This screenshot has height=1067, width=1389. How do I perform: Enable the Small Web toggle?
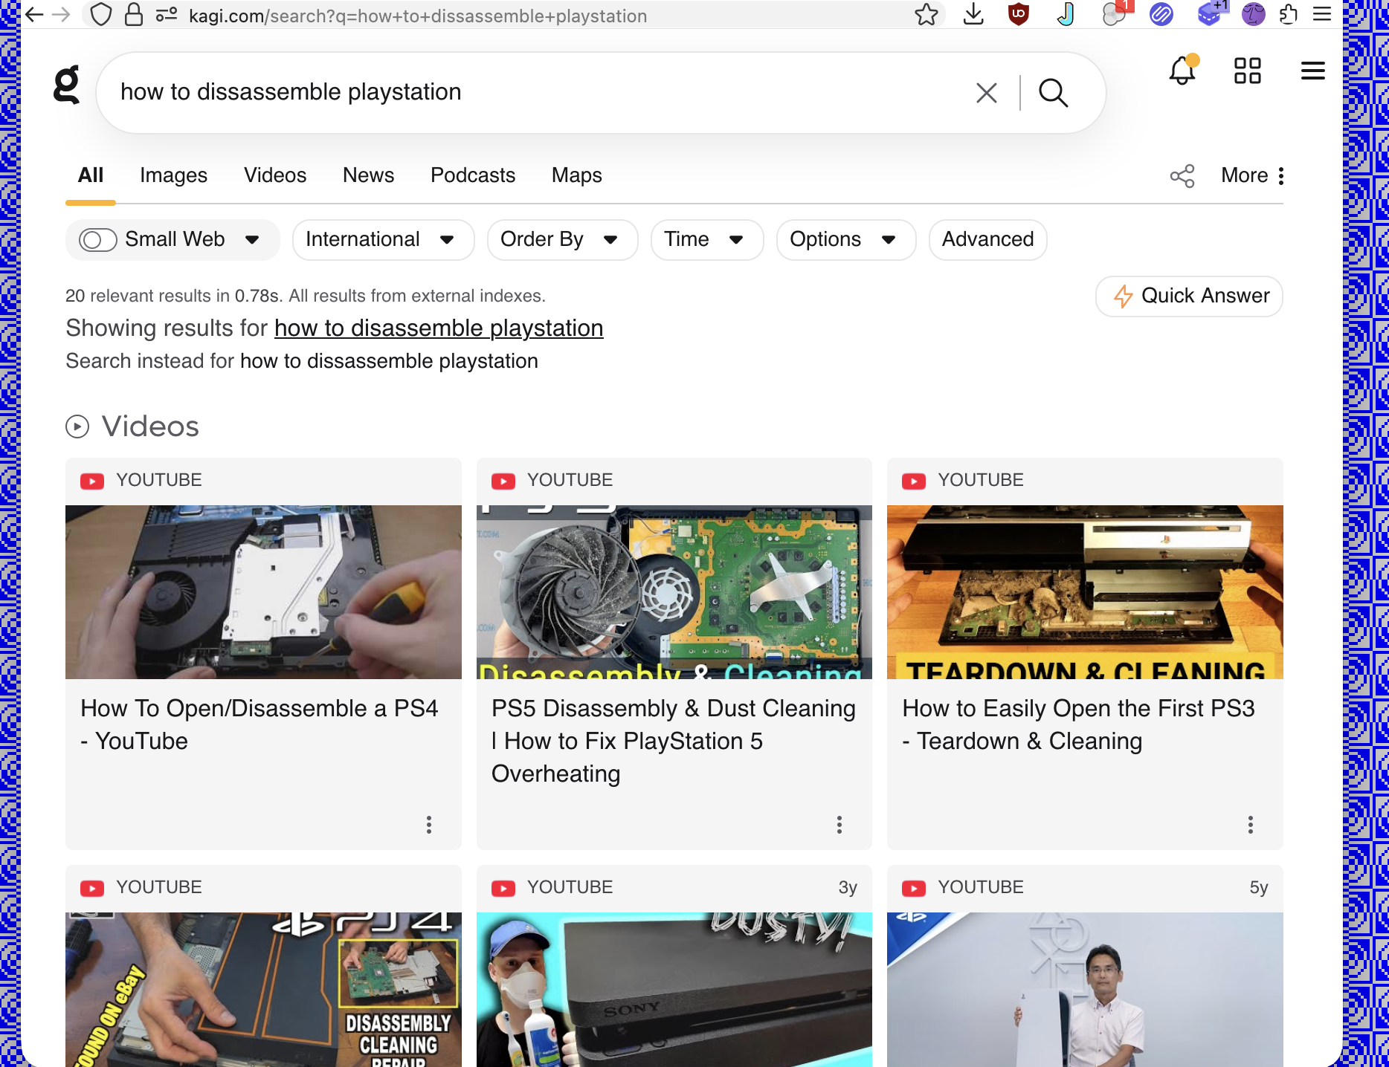pyautogui.click(x=97, y=239)
